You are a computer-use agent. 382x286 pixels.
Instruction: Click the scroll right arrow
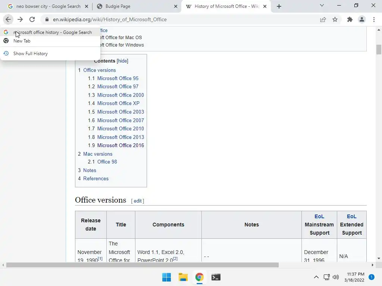point(373,265)
